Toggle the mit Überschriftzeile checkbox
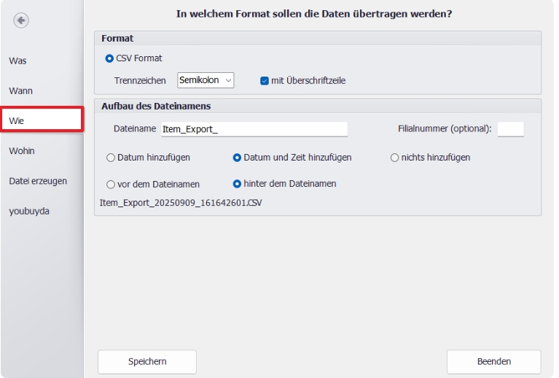559x378 pixels. (264, 81)
